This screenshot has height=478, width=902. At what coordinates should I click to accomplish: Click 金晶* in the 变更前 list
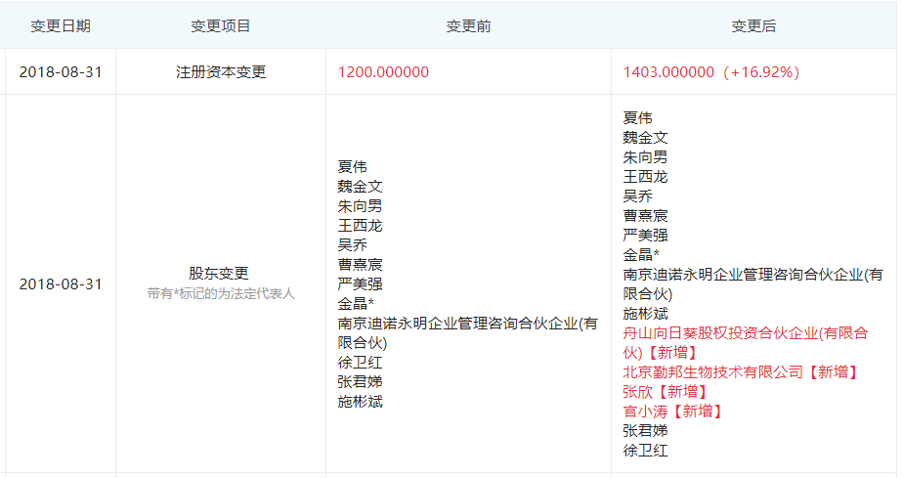point(356,304)
